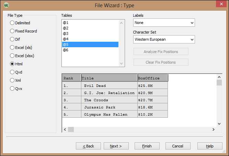The image size is (229, 156).
Task: Select table @4 in Tables list
Action: (x=90, y=39)
